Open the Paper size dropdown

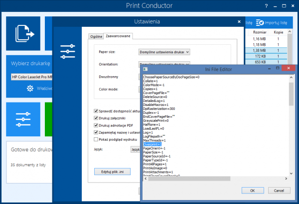pos(164,51)
